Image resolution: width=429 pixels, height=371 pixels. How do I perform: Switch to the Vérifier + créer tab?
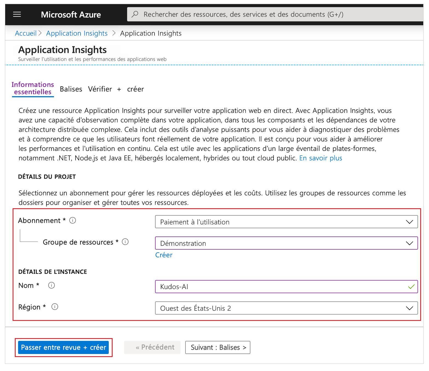116,89
